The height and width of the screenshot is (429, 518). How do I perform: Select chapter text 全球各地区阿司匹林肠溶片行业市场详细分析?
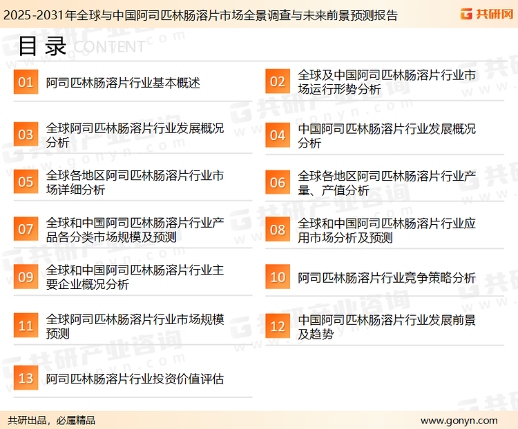(x=135, y=182)
